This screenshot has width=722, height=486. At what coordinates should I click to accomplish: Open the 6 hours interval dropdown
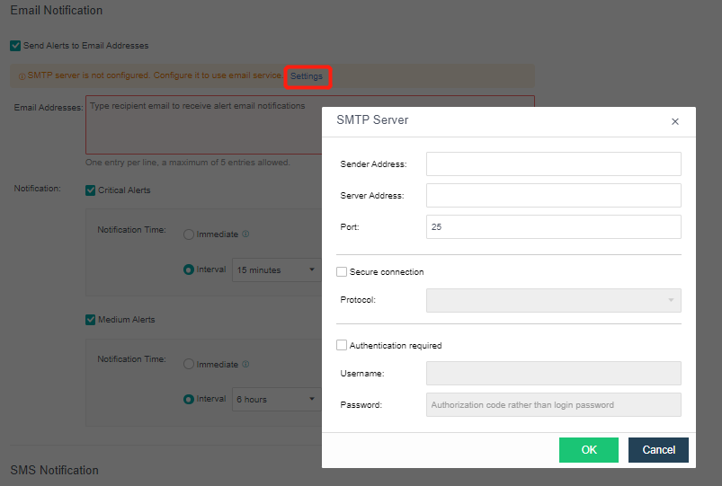pos(275,400)
